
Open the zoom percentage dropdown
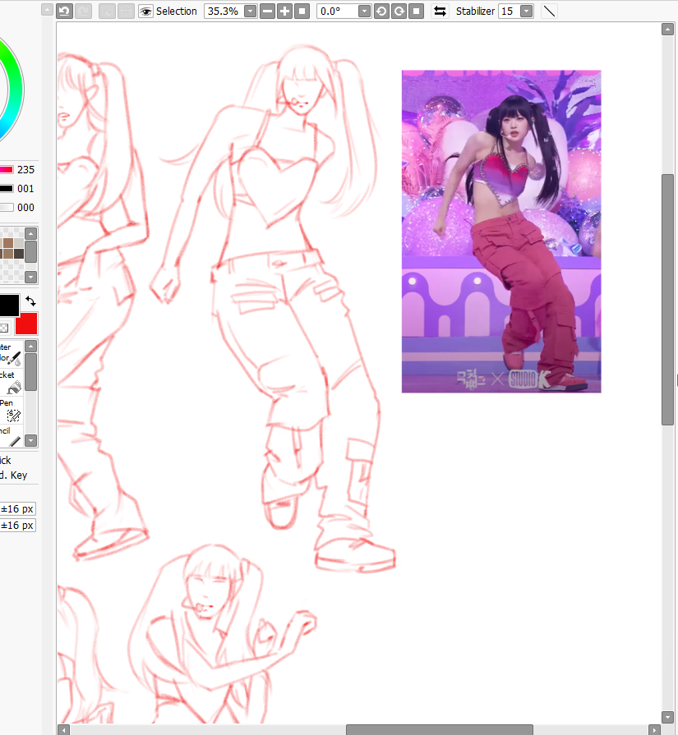pos(248,11)
